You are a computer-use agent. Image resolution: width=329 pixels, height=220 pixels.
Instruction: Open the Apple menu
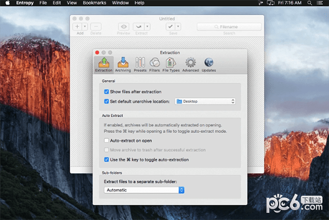(7, 3)
